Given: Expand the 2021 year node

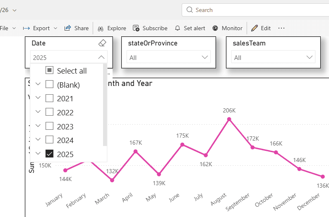Looking at the screenshot, I should point(38,98).
